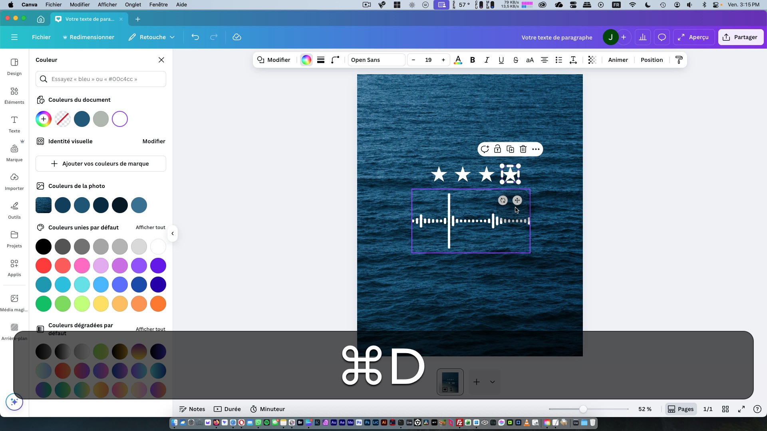Select the black default color swatch
This screenshot has width=767, height=431.
pos(44,247)
